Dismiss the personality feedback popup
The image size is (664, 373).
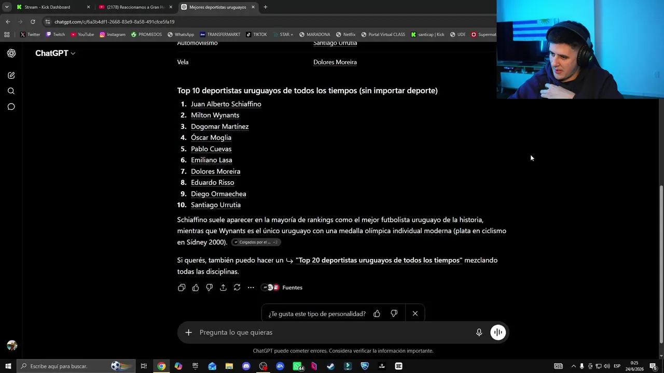pos(415,313)
